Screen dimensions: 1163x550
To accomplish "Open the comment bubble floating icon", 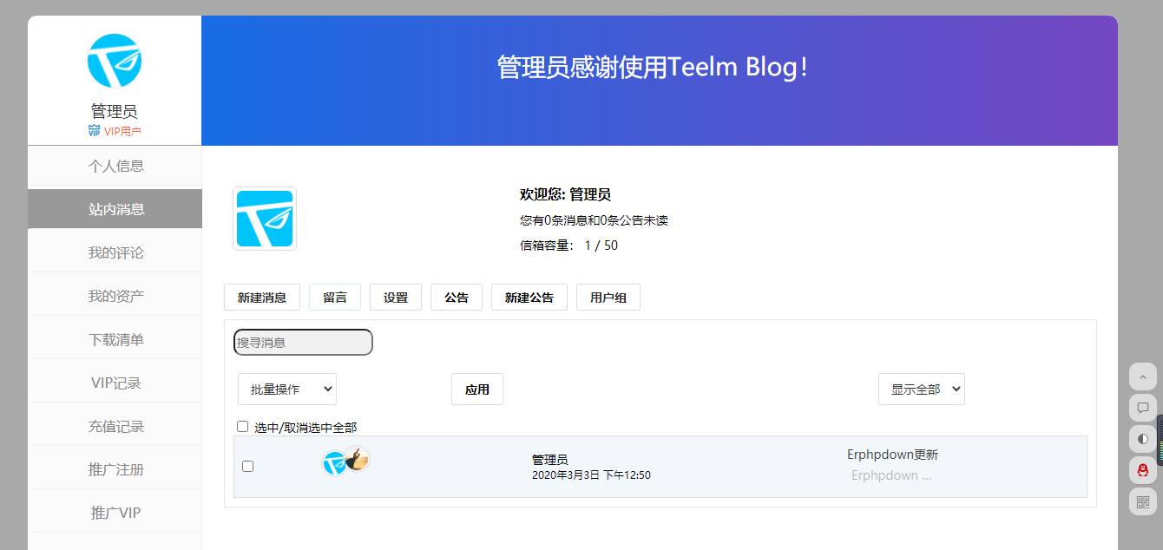I will point(1142,408).
